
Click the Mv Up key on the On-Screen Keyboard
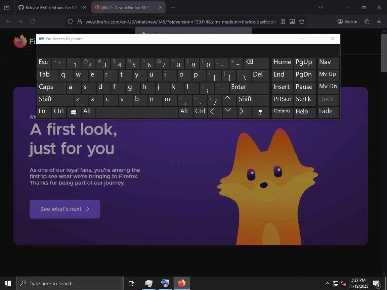pyautogui.click(x=329, y=76)
